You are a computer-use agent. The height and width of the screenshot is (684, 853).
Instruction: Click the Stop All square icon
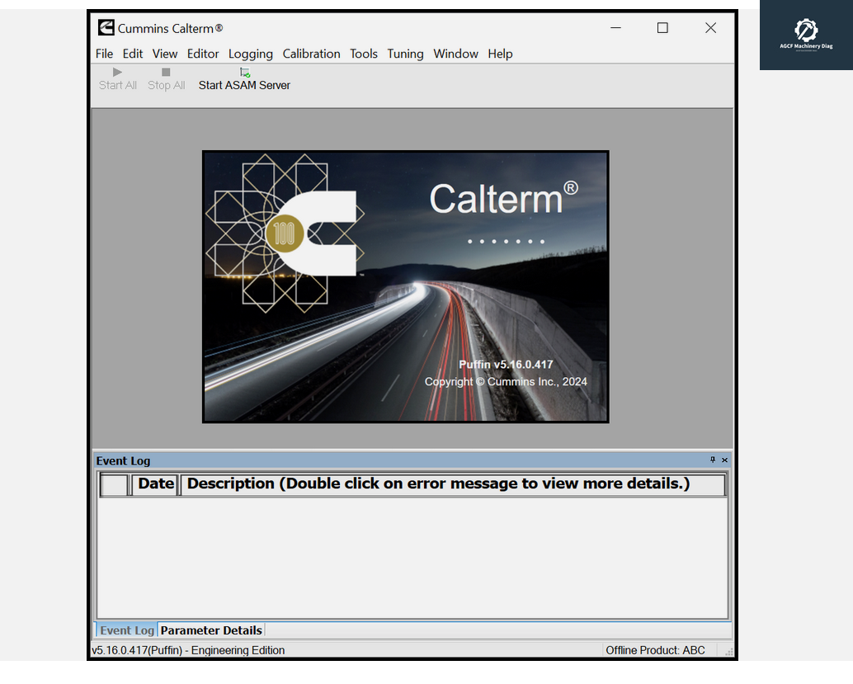165,73
